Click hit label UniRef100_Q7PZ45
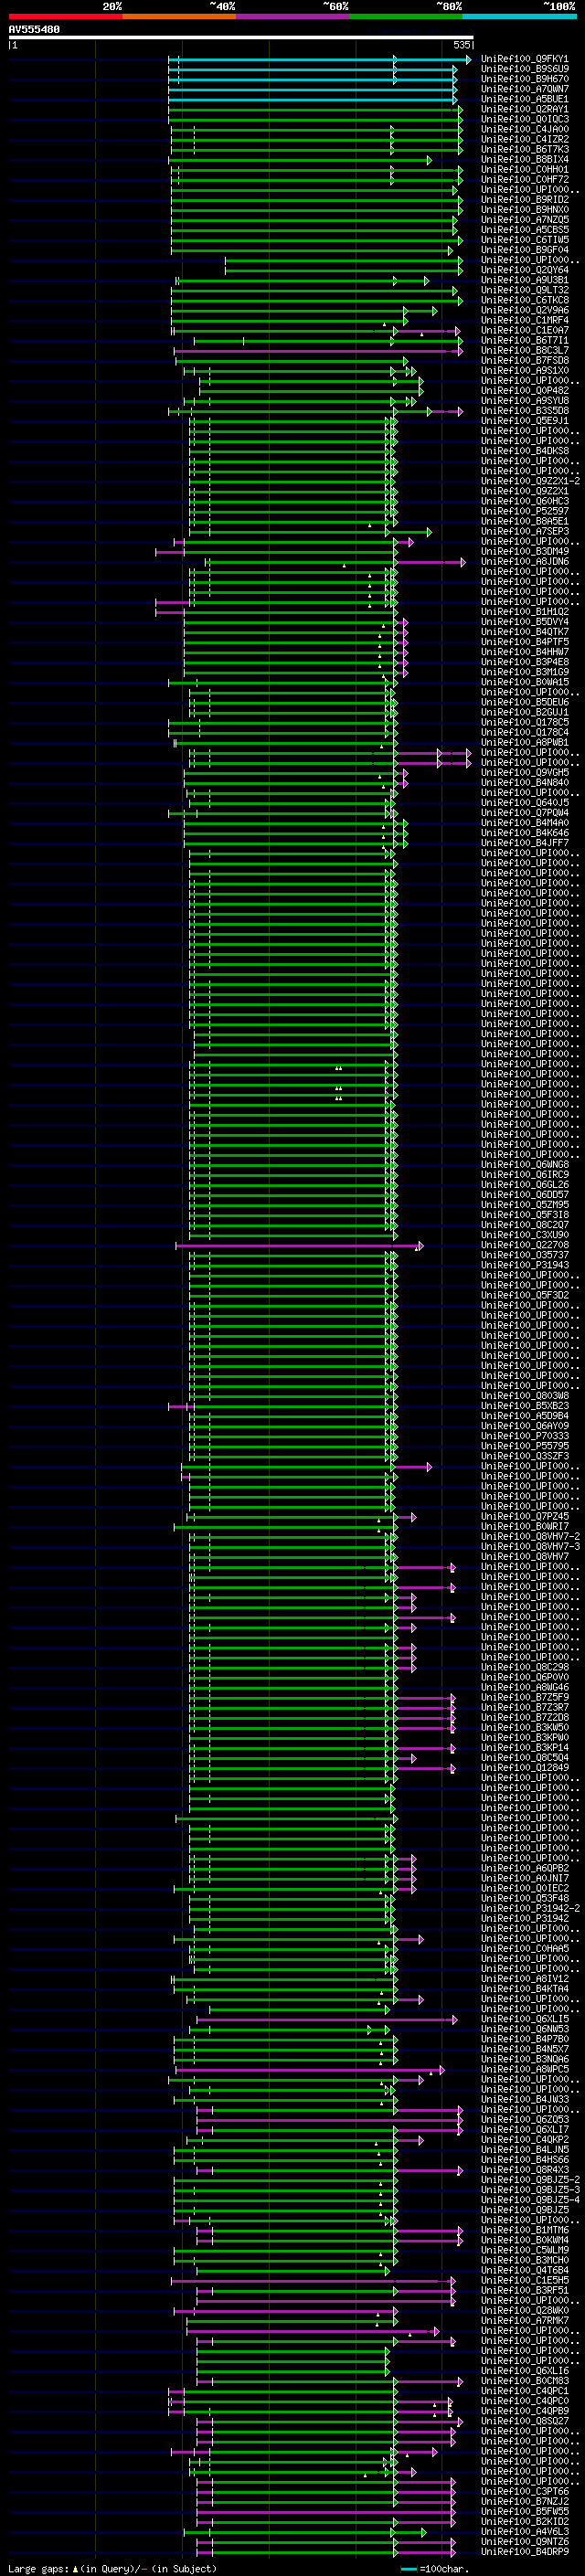Screen dimensions: 585x2576 524,1516
